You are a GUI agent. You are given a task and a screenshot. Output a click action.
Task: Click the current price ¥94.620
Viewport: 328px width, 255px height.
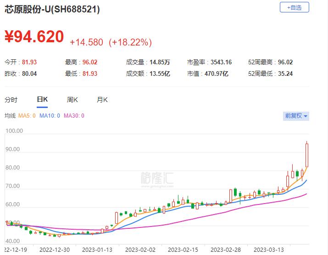pos(34,36)
